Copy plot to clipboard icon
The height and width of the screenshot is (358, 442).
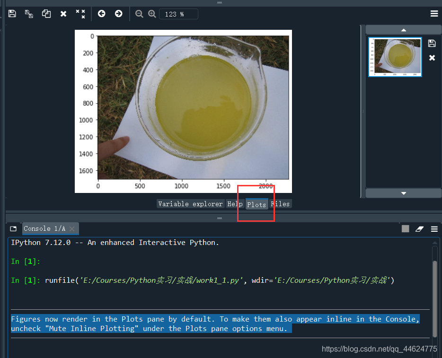coord(46,14)
